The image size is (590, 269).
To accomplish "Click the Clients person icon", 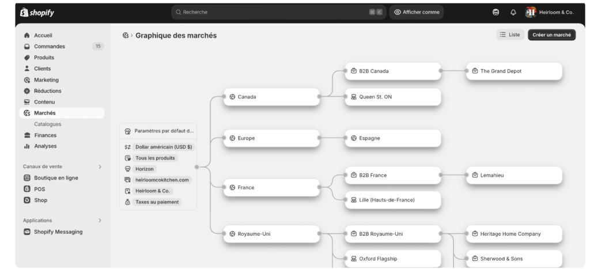I will (27, 69).
